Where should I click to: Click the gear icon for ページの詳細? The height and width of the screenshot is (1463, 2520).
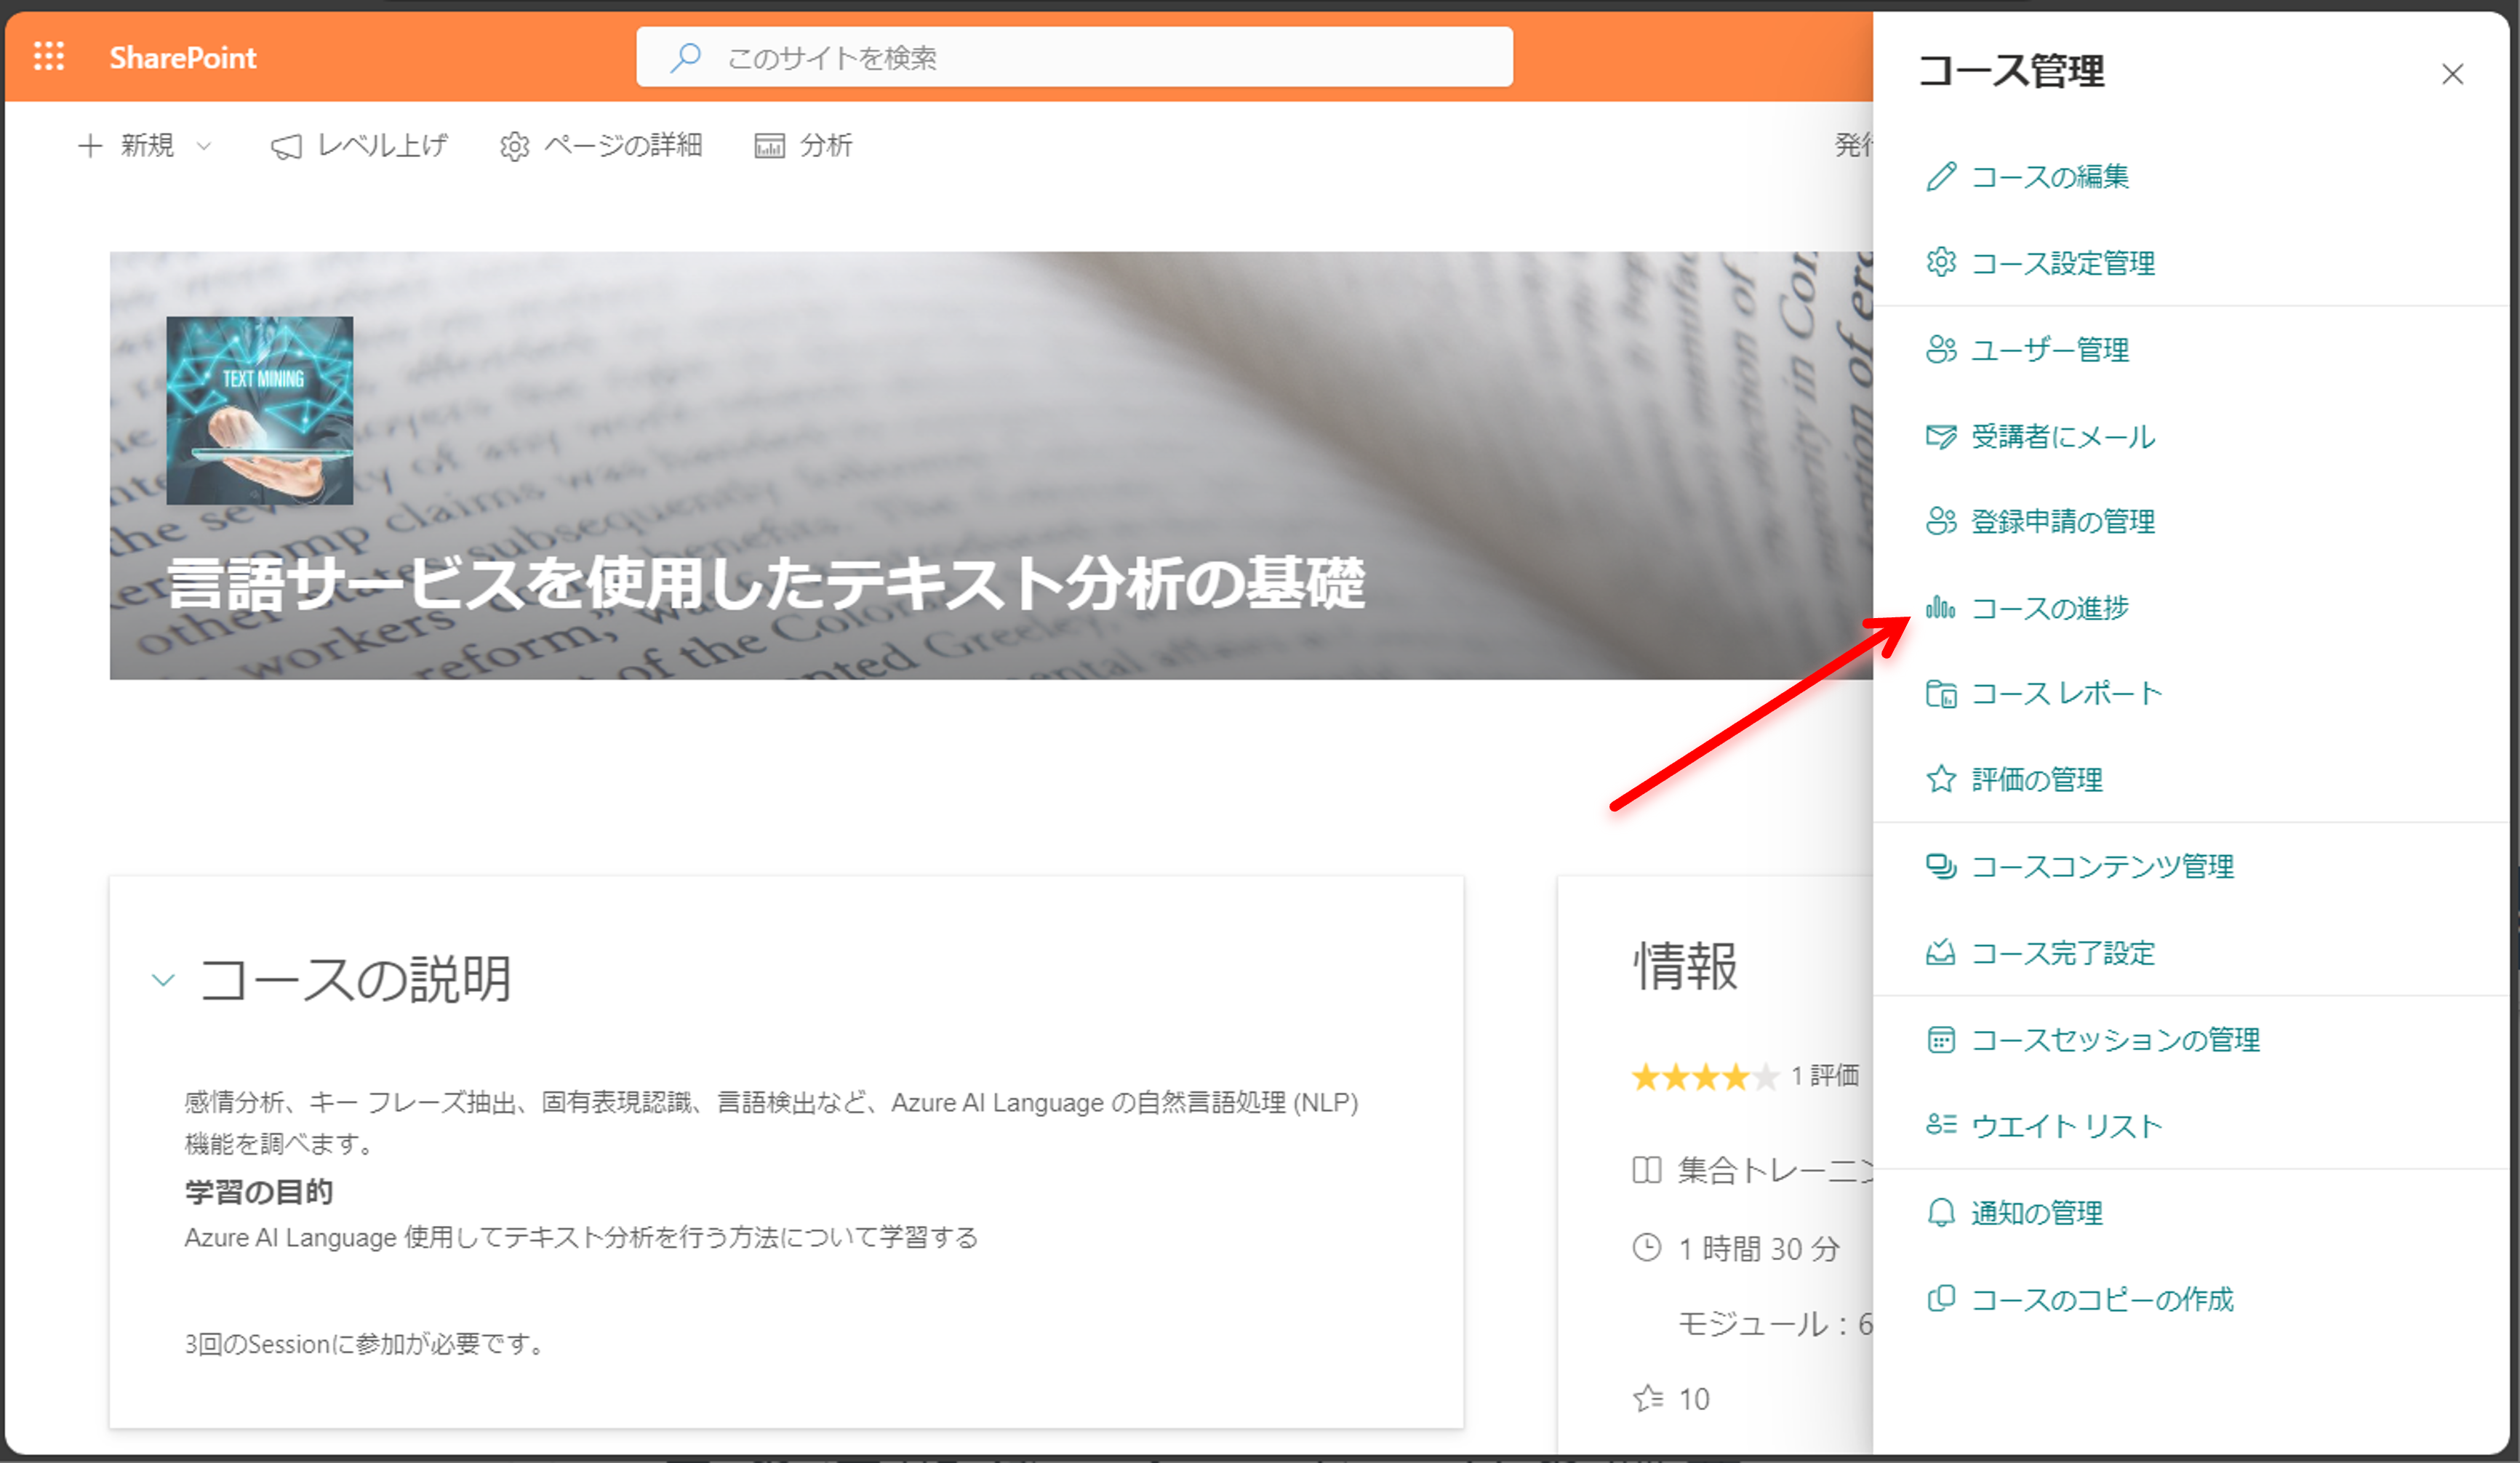[514, 147]
